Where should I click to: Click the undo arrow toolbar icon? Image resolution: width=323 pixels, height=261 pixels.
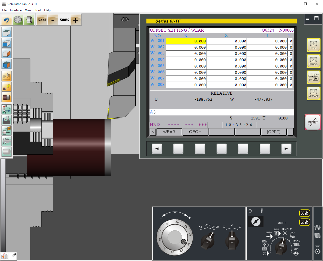[7, 20]
